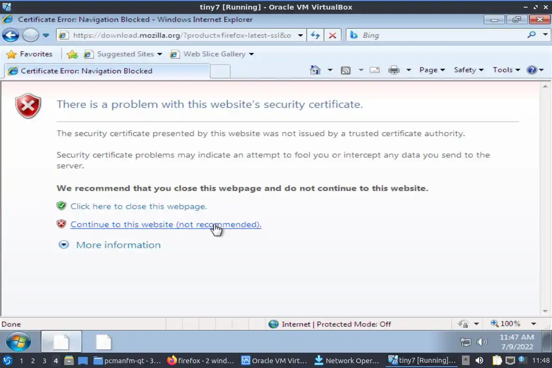Open the Page menu
Viewport: 552px width, 368px height.
pos(432,70)
